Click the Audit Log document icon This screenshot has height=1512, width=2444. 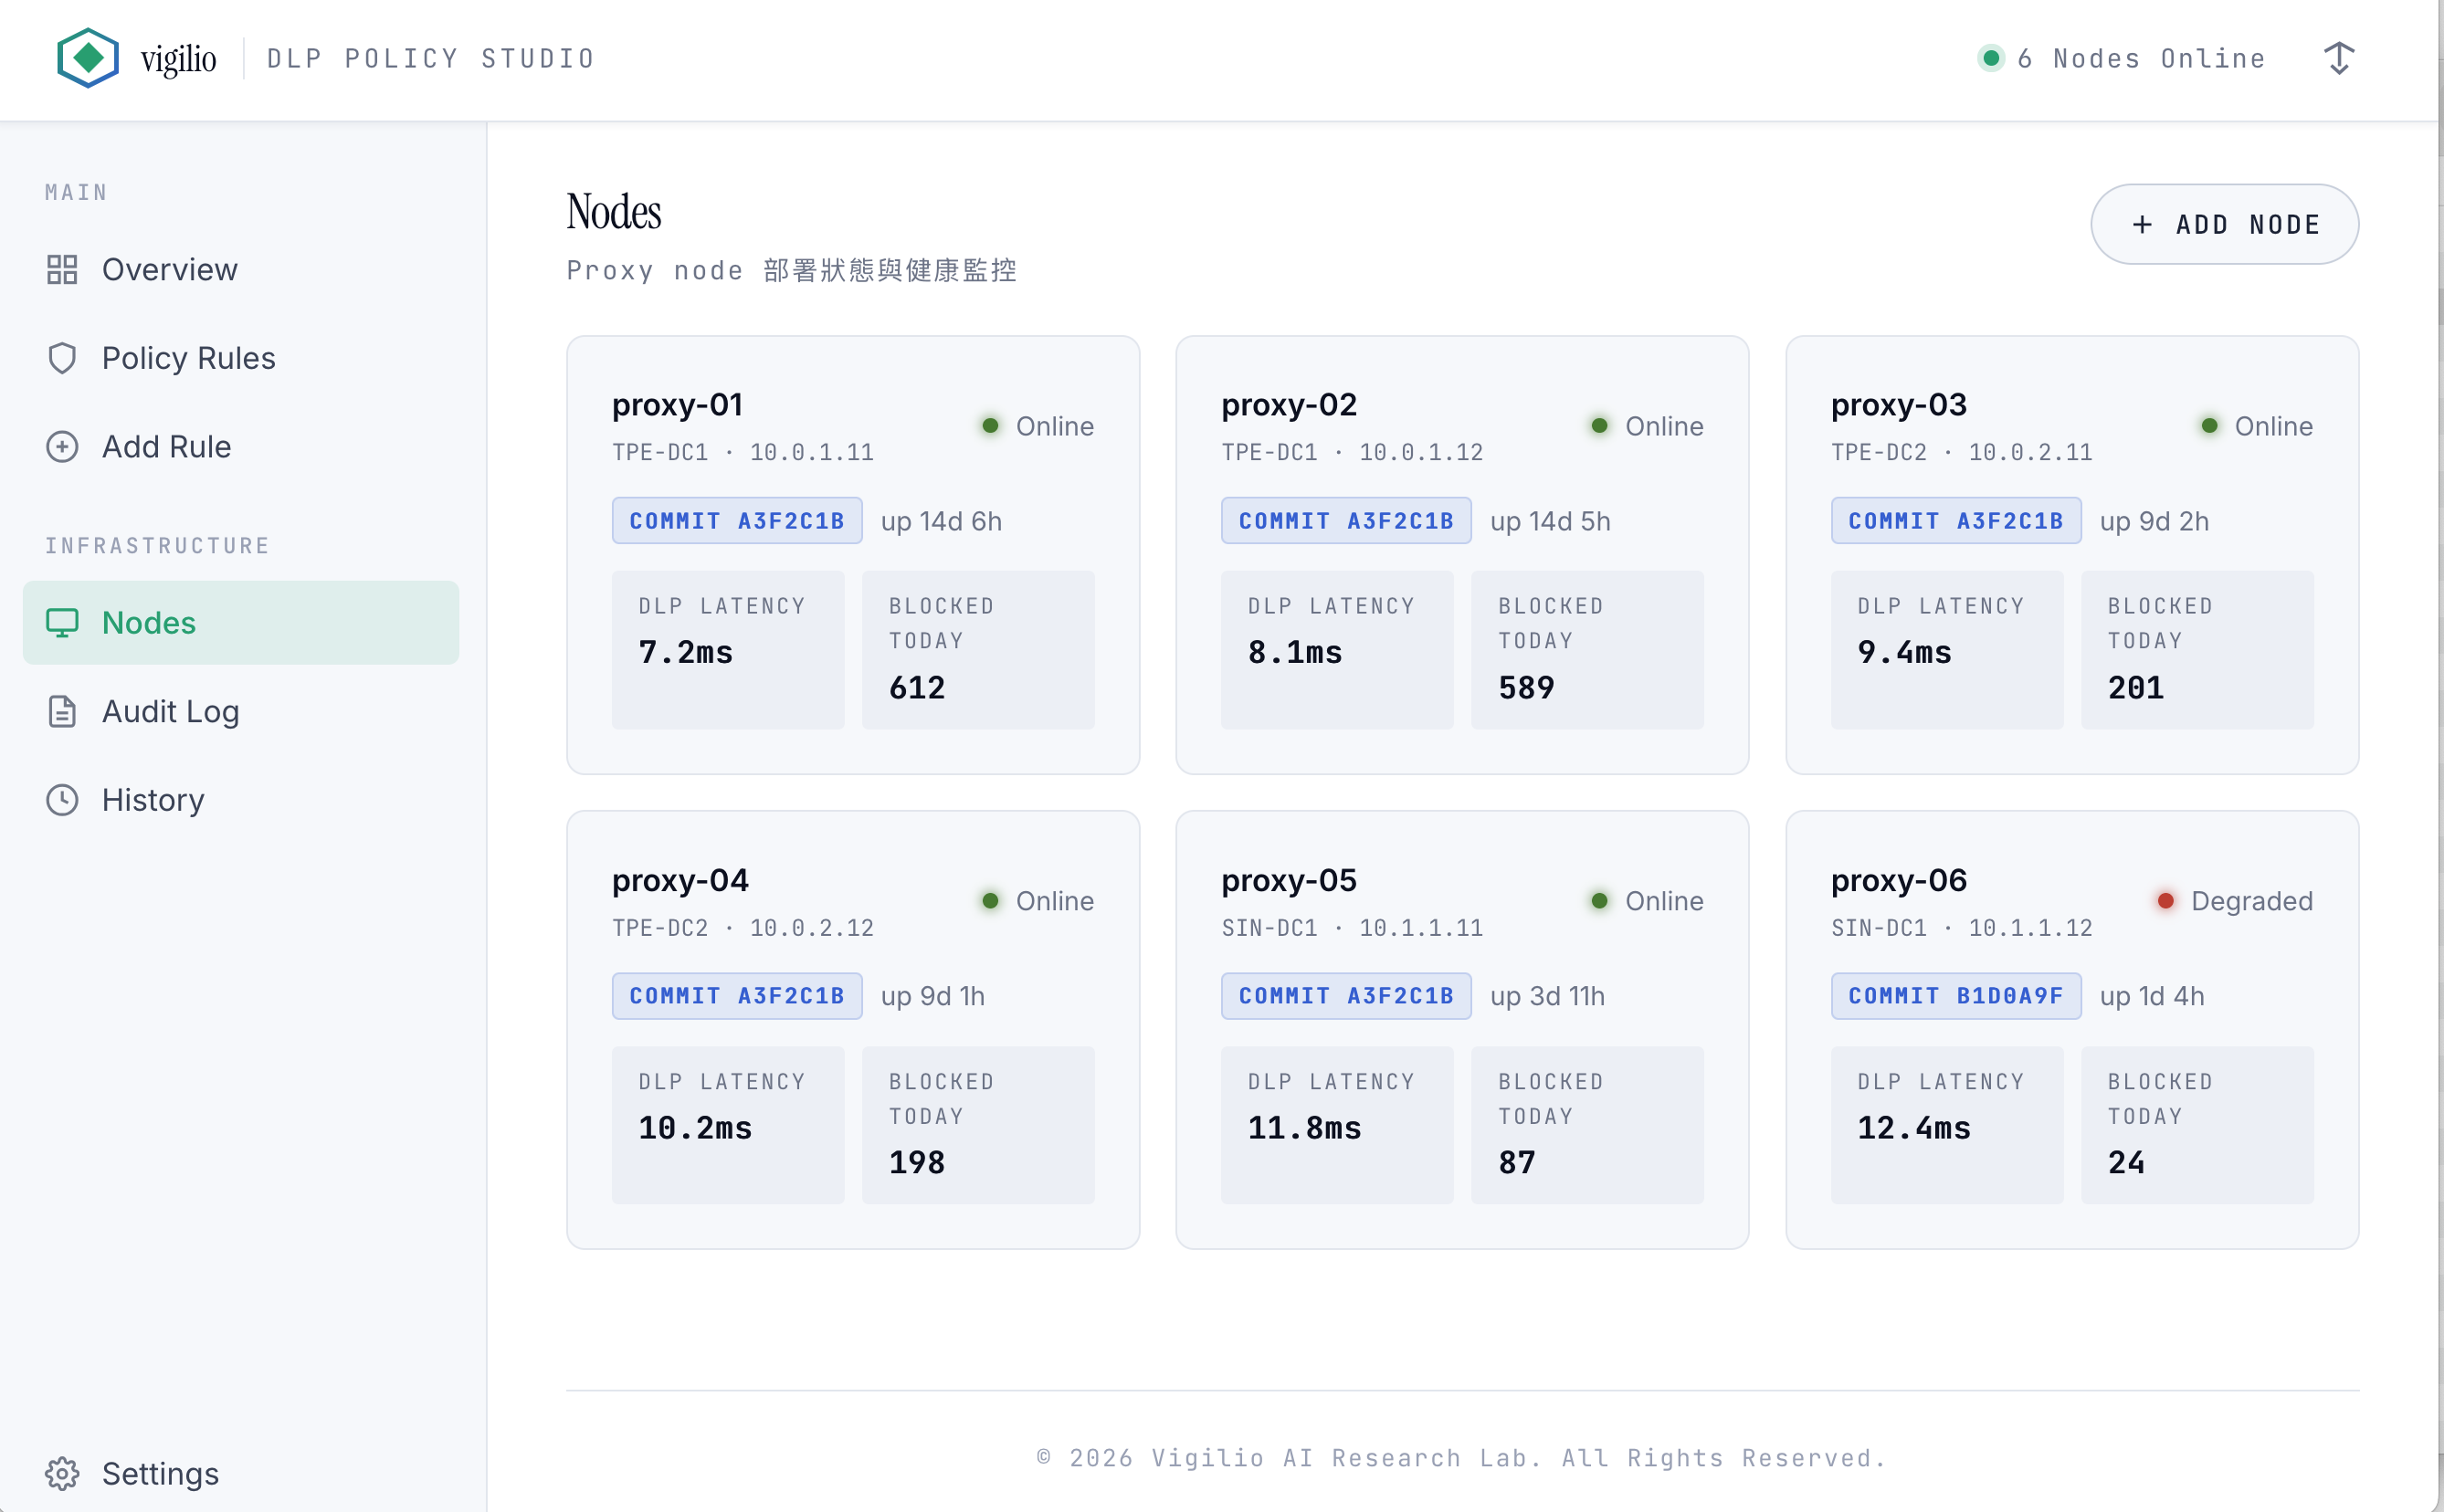coord(62,711)
